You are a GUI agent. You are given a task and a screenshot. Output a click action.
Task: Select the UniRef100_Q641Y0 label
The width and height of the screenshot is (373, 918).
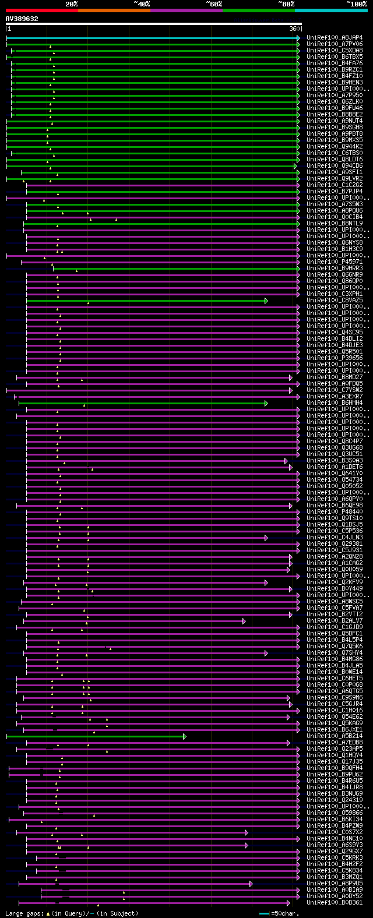(335, 474)
